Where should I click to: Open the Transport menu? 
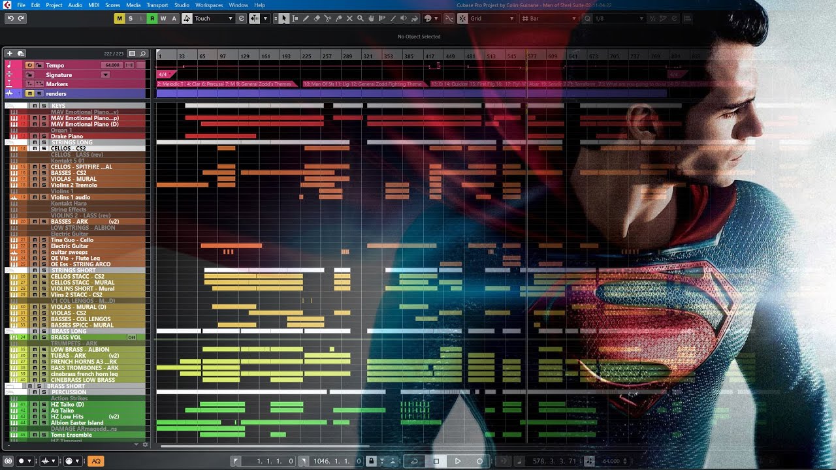point(157,5)
